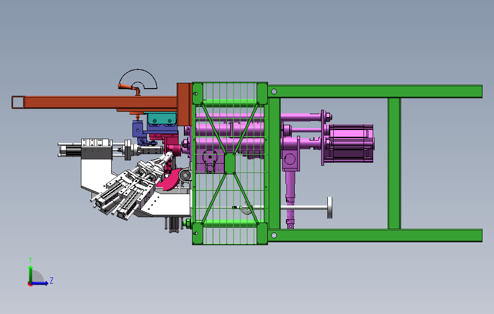This screenshot has width=494, height=314.
Task: Click the red origin ball of the triad
Action: pos(30,284)
